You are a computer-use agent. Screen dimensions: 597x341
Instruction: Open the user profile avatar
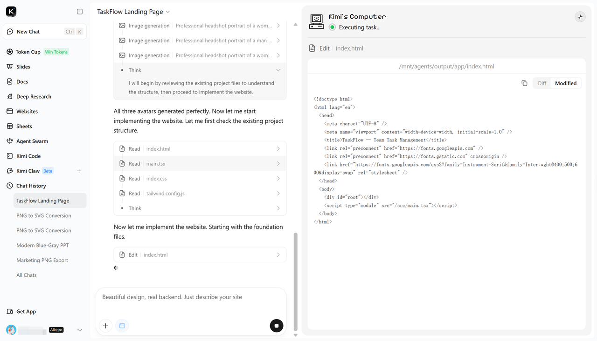[x=11, y=330]
